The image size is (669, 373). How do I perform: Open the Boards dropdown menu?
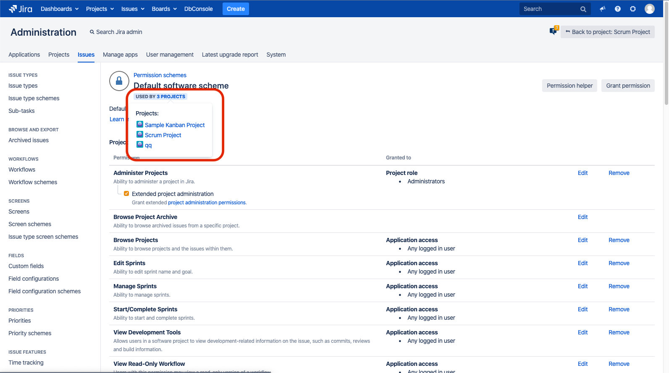pyautogui.click(x=164, y=9)
